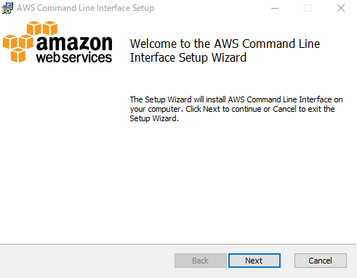Click the installer icon in the title bar
The width and height of the screenshot is (357, 278).
coord(7,8)
